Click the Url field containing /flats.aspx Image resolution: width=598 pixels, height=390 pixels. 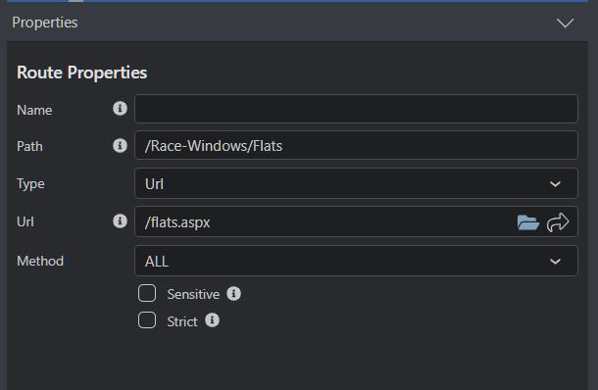tap(324, 221)
